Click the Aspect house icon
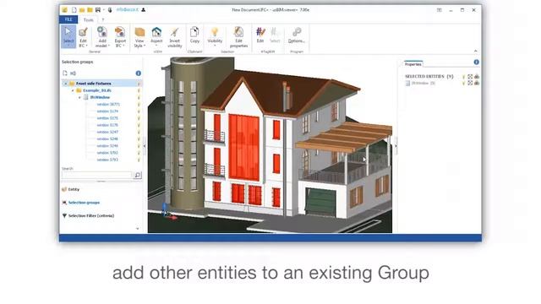 pos(156,32)
